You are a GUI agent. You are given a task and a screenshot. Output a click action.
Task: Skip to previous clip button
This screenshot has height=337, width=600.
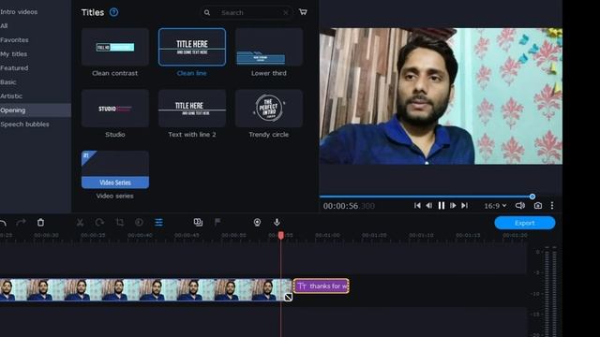point(417,206)
